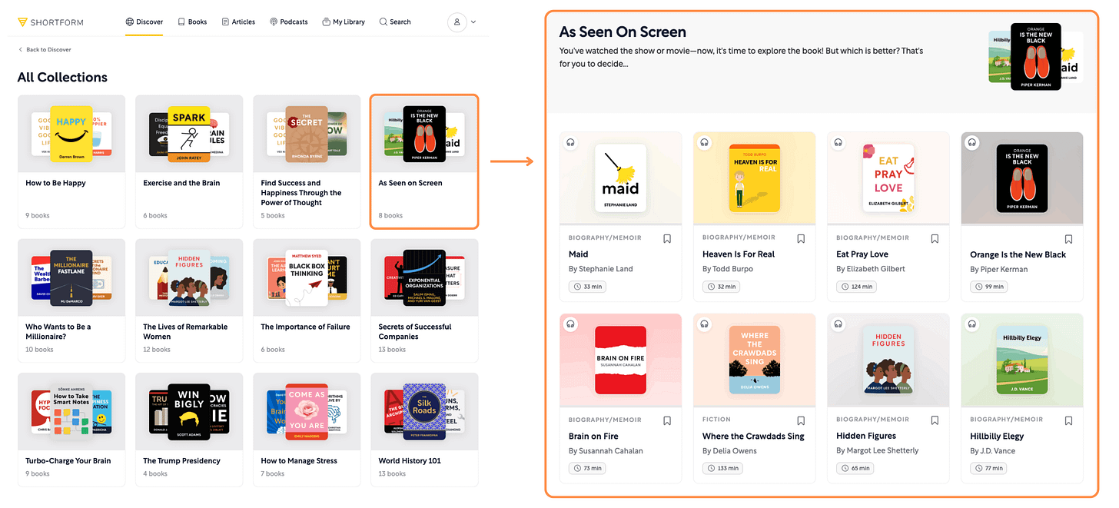Click the 133 min duration badge
This screenshot has height=508, width=1119.
pos(723,468)
